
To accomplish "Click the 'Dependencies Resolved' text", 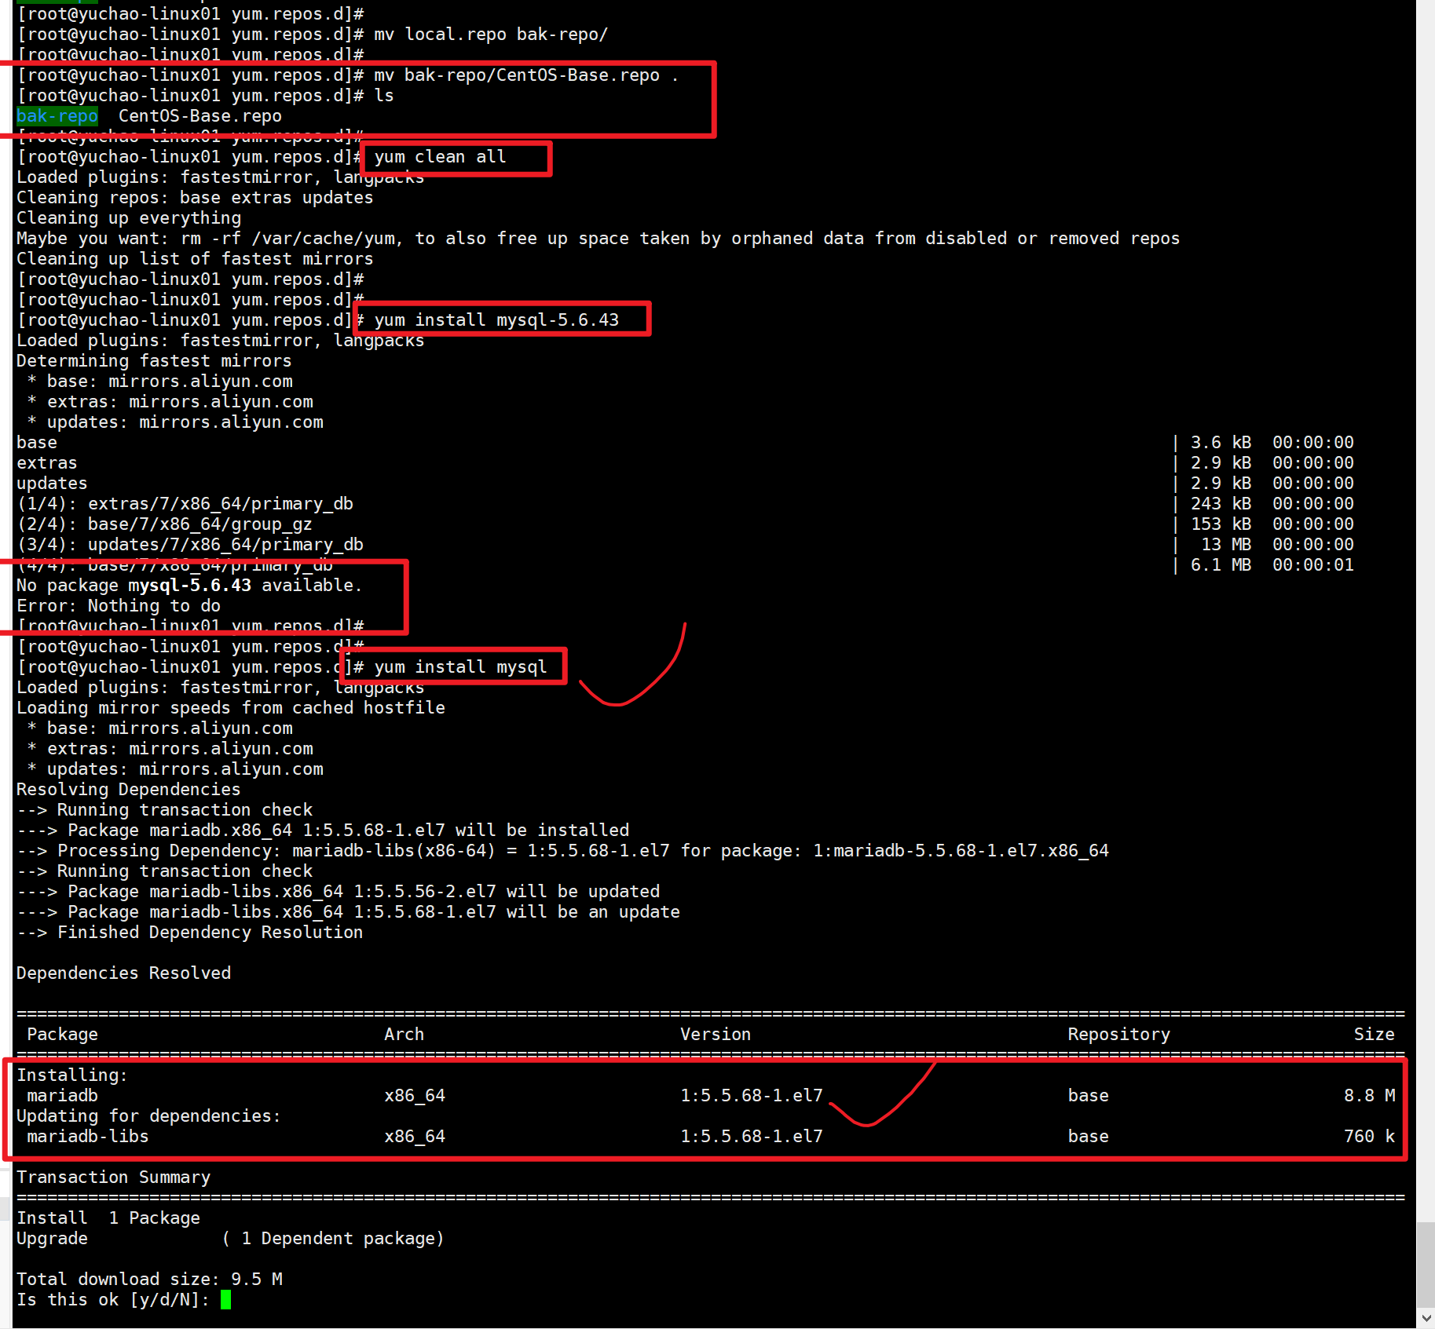I will [123, 973].
